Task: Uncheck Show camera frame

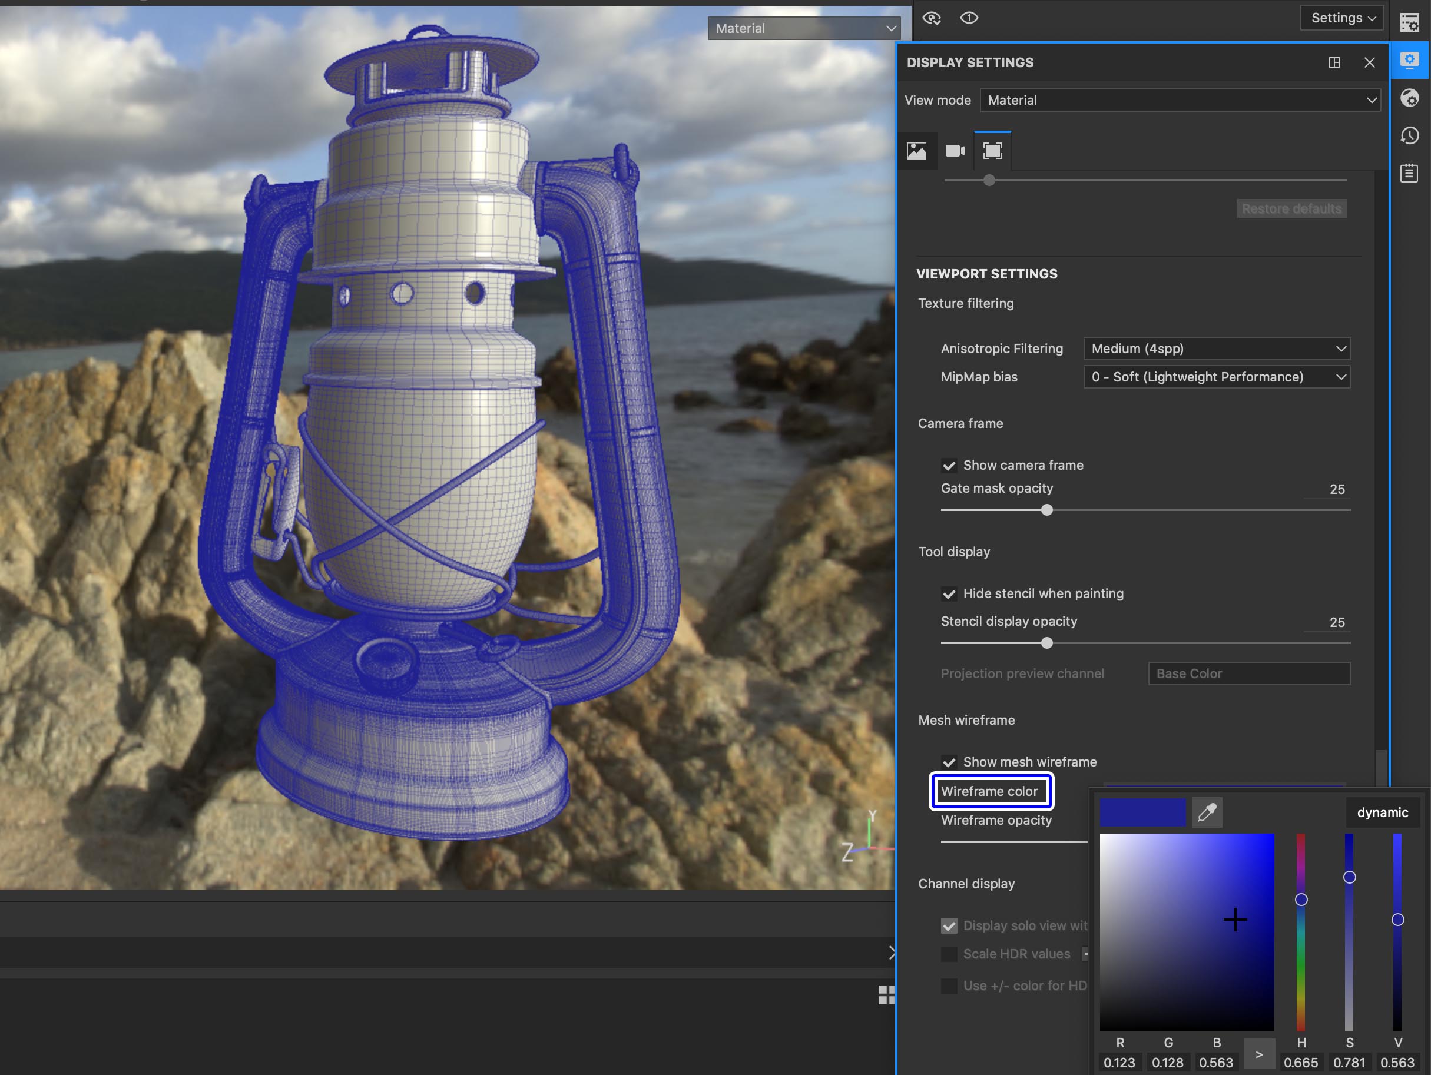Action: click(x=949, y=465)
